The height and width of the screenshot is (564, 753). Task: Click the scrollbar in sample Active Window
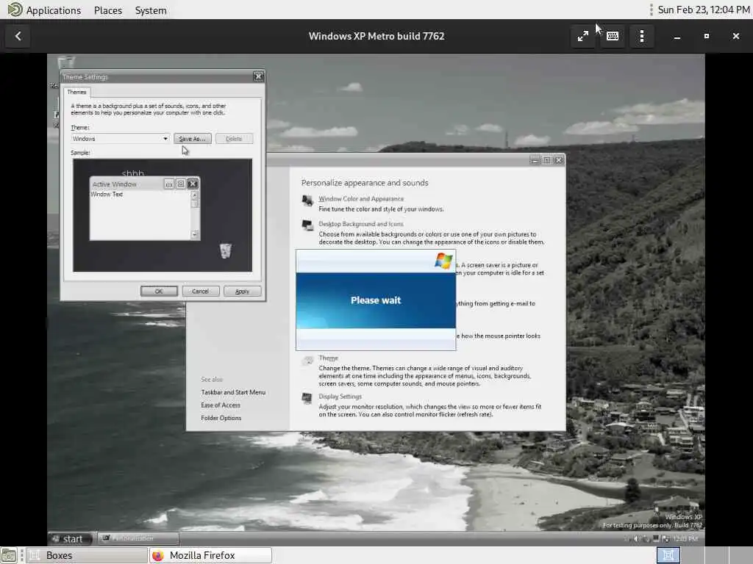coord(194,214)
